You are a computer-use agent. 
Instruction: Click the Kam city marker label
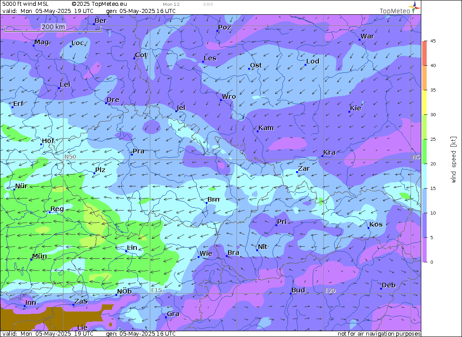pyautogui.click(x=266, y=128)
